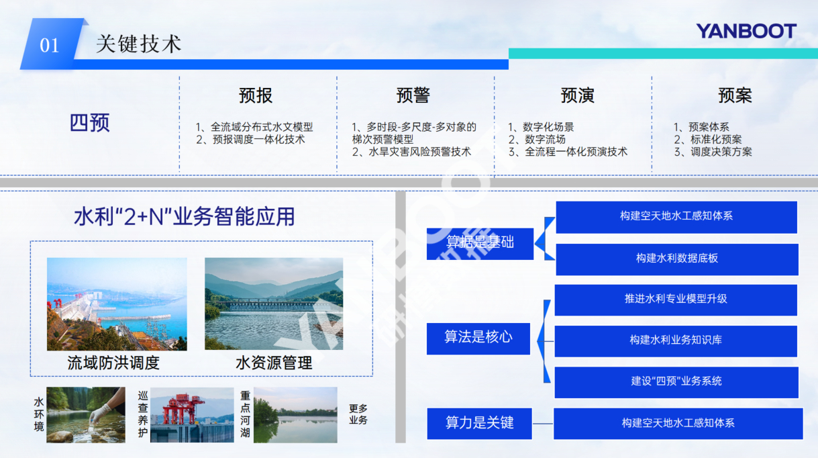Select the 构建水利数据底板 box
The width and height of the screenshot is (818, 458).
pyautogui.click(x=676, y=259)
